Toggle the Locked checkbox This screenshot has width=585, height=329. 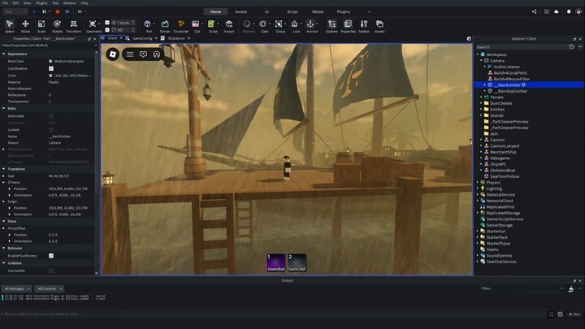point(51,130)
